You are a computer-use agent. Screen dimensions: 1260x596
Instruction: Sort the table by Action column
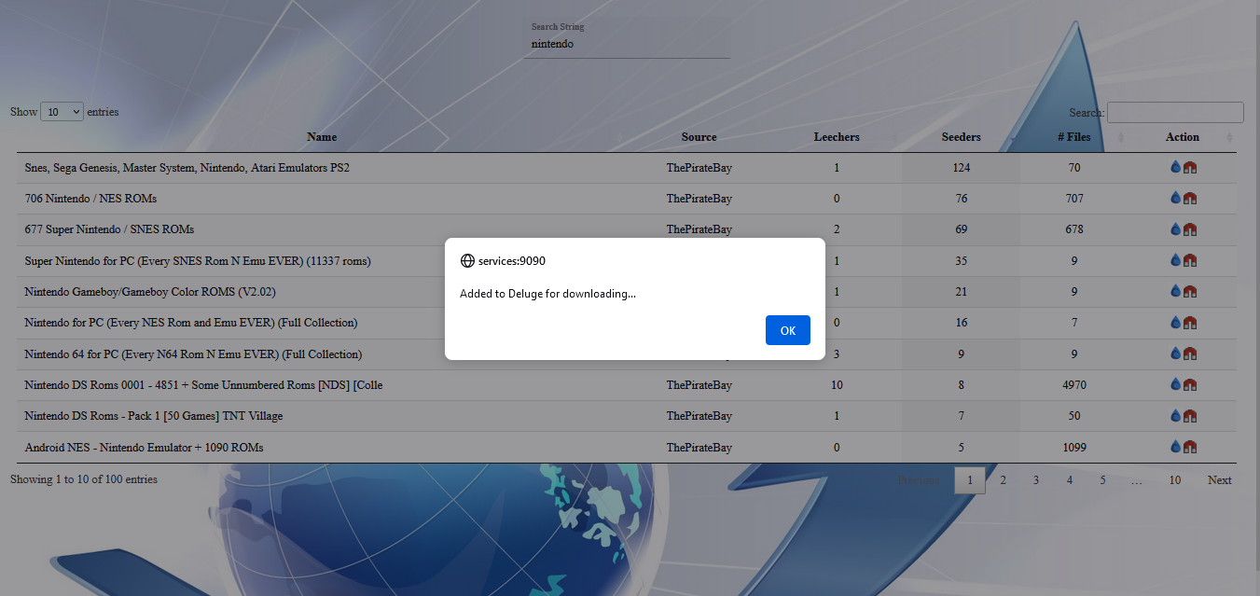[x=1183, y=137]
